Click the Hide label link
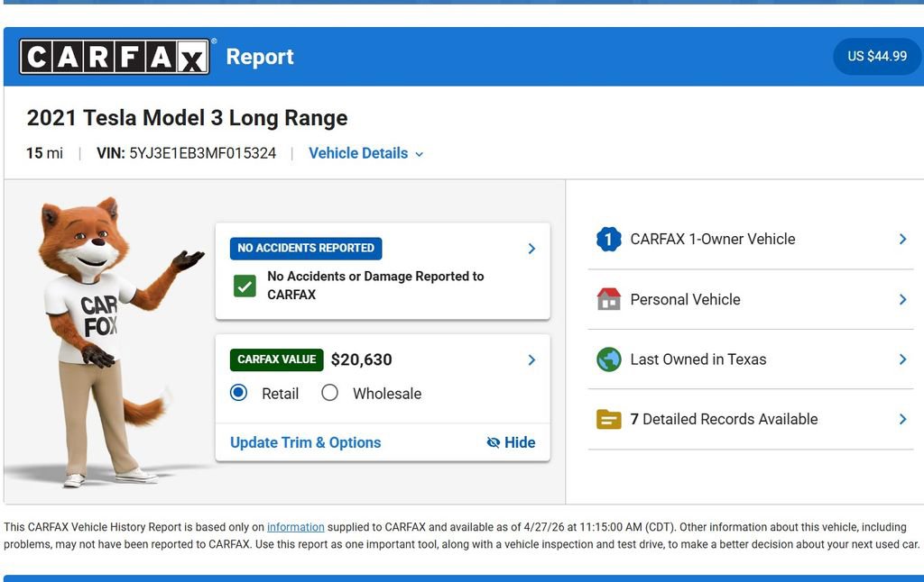The height and width of the screenshot is (582, 924). pos(520,442)
